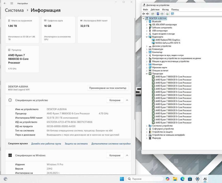This screenshot has width=222, height=183.
Task: Click the back arrow in Settings window
Action: pyautogui.click(x=5, y=3)
